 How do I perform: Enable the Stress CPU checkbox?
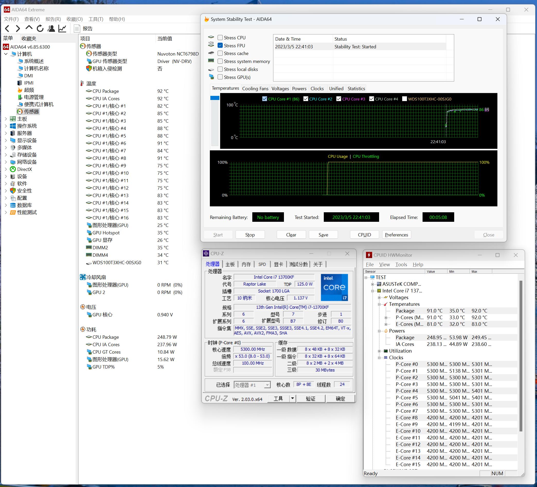point(220,37)
